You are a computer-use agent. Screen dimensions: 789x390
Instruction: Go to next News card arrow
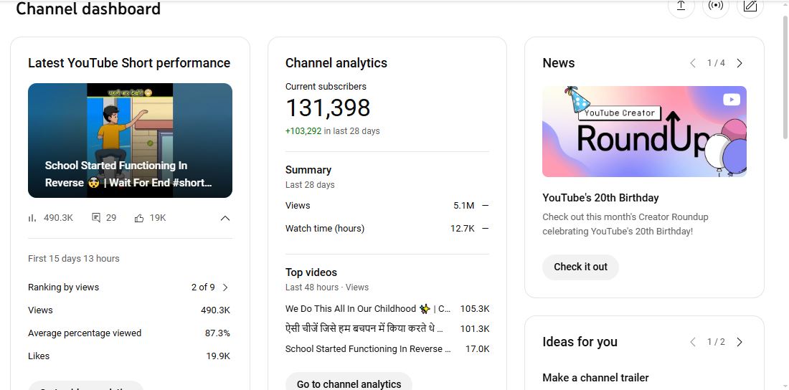[x=740, y=63]
